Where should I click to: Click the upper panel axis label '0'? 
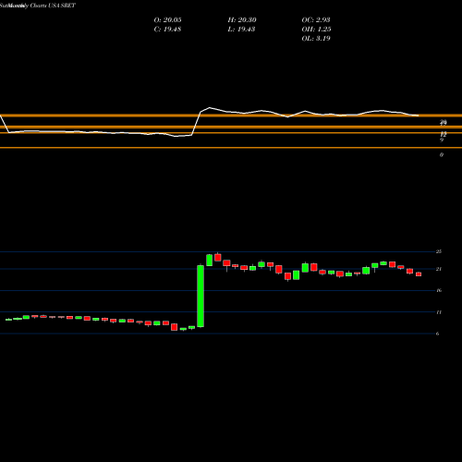click(x=442, y=155)
